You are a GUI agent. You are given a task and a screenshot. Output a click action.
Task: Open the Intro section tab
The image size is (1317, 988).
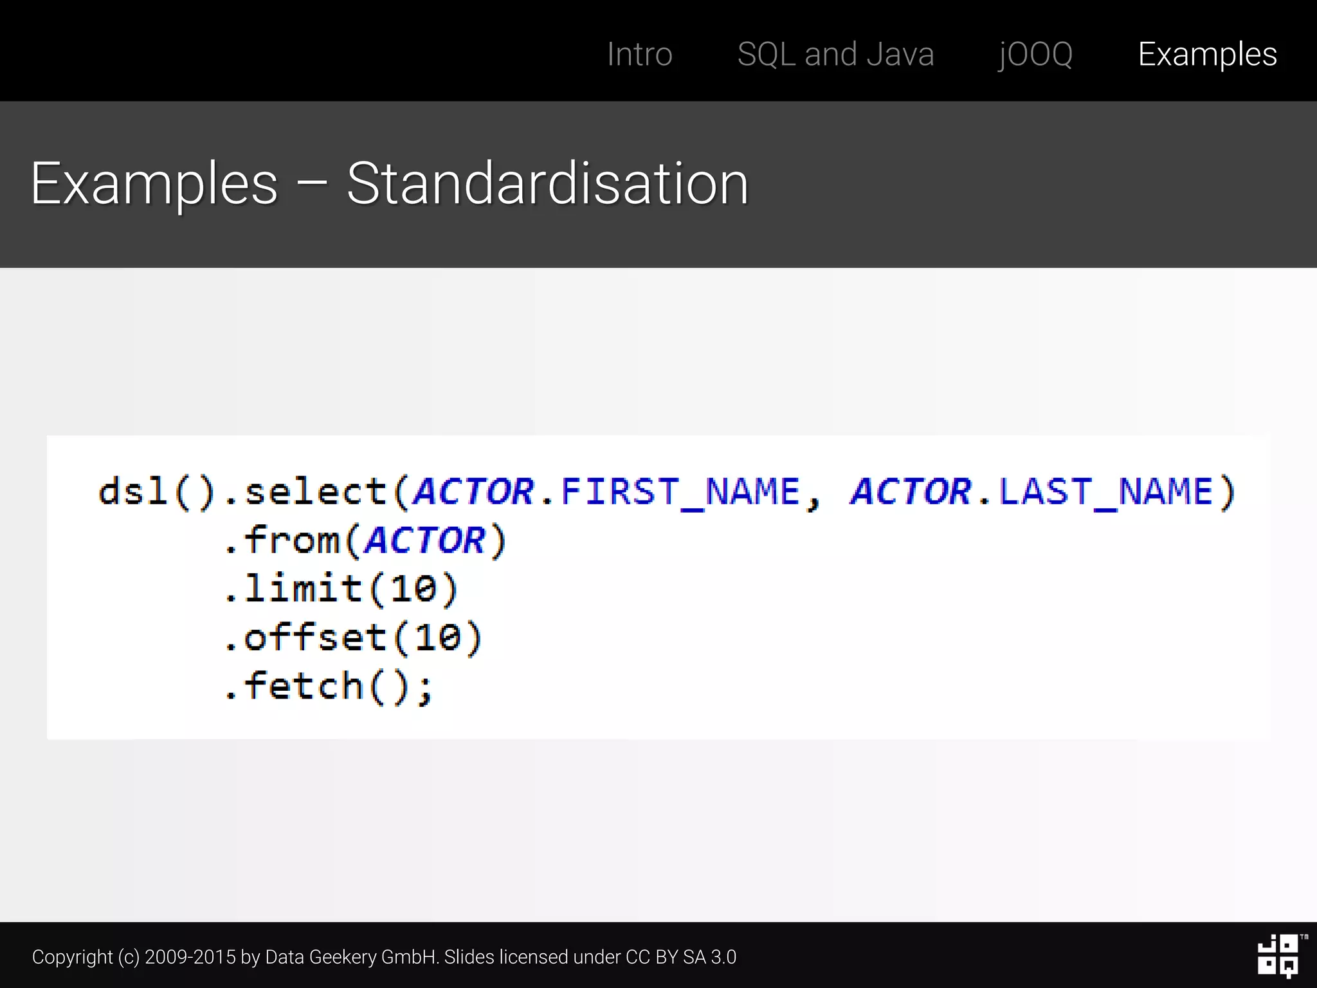click(639, 54)
